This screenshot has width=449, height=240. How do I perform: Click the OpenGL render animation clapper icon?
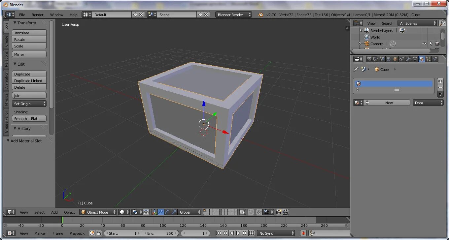click(x=285, y=212)
